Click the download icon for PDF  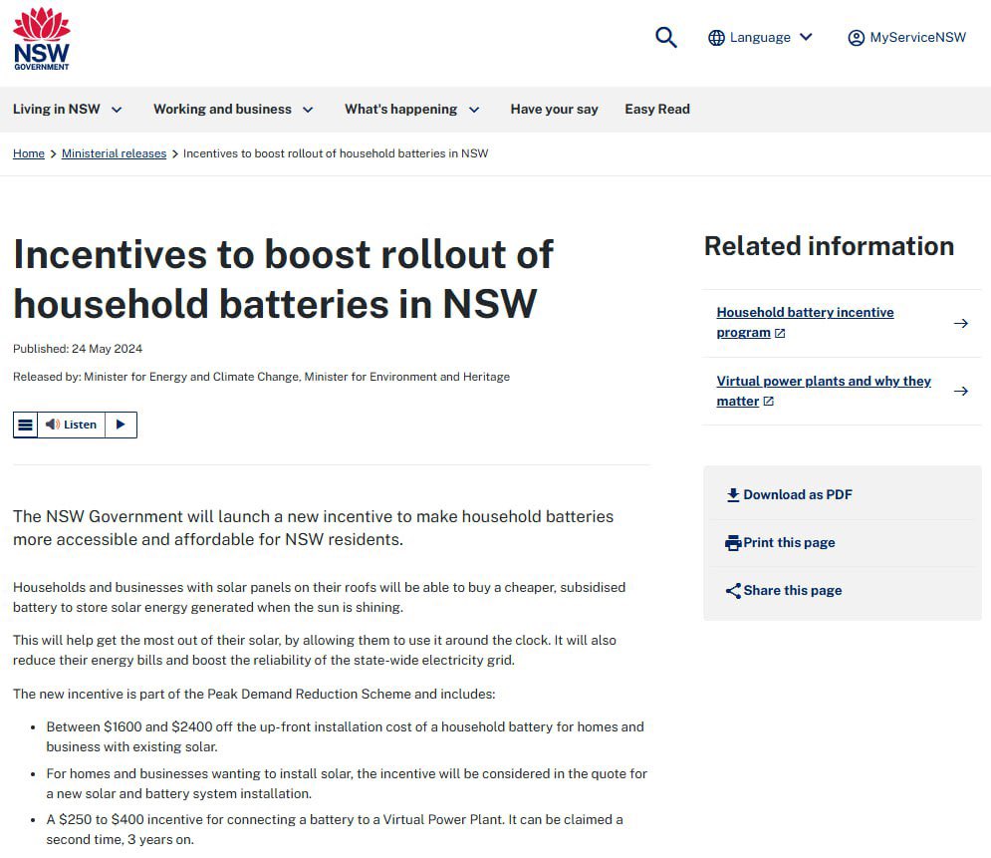coord(733,495)
